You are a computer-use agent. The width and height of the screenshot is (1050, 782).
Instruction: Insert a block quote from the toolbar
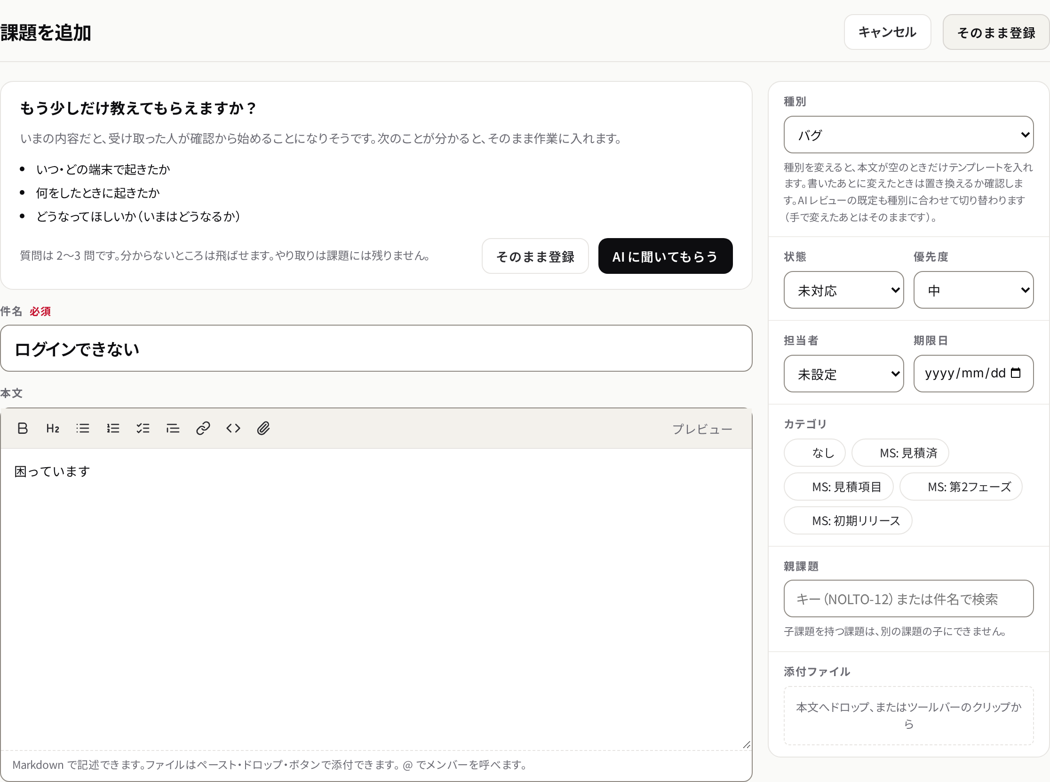(x=173, y=428)
